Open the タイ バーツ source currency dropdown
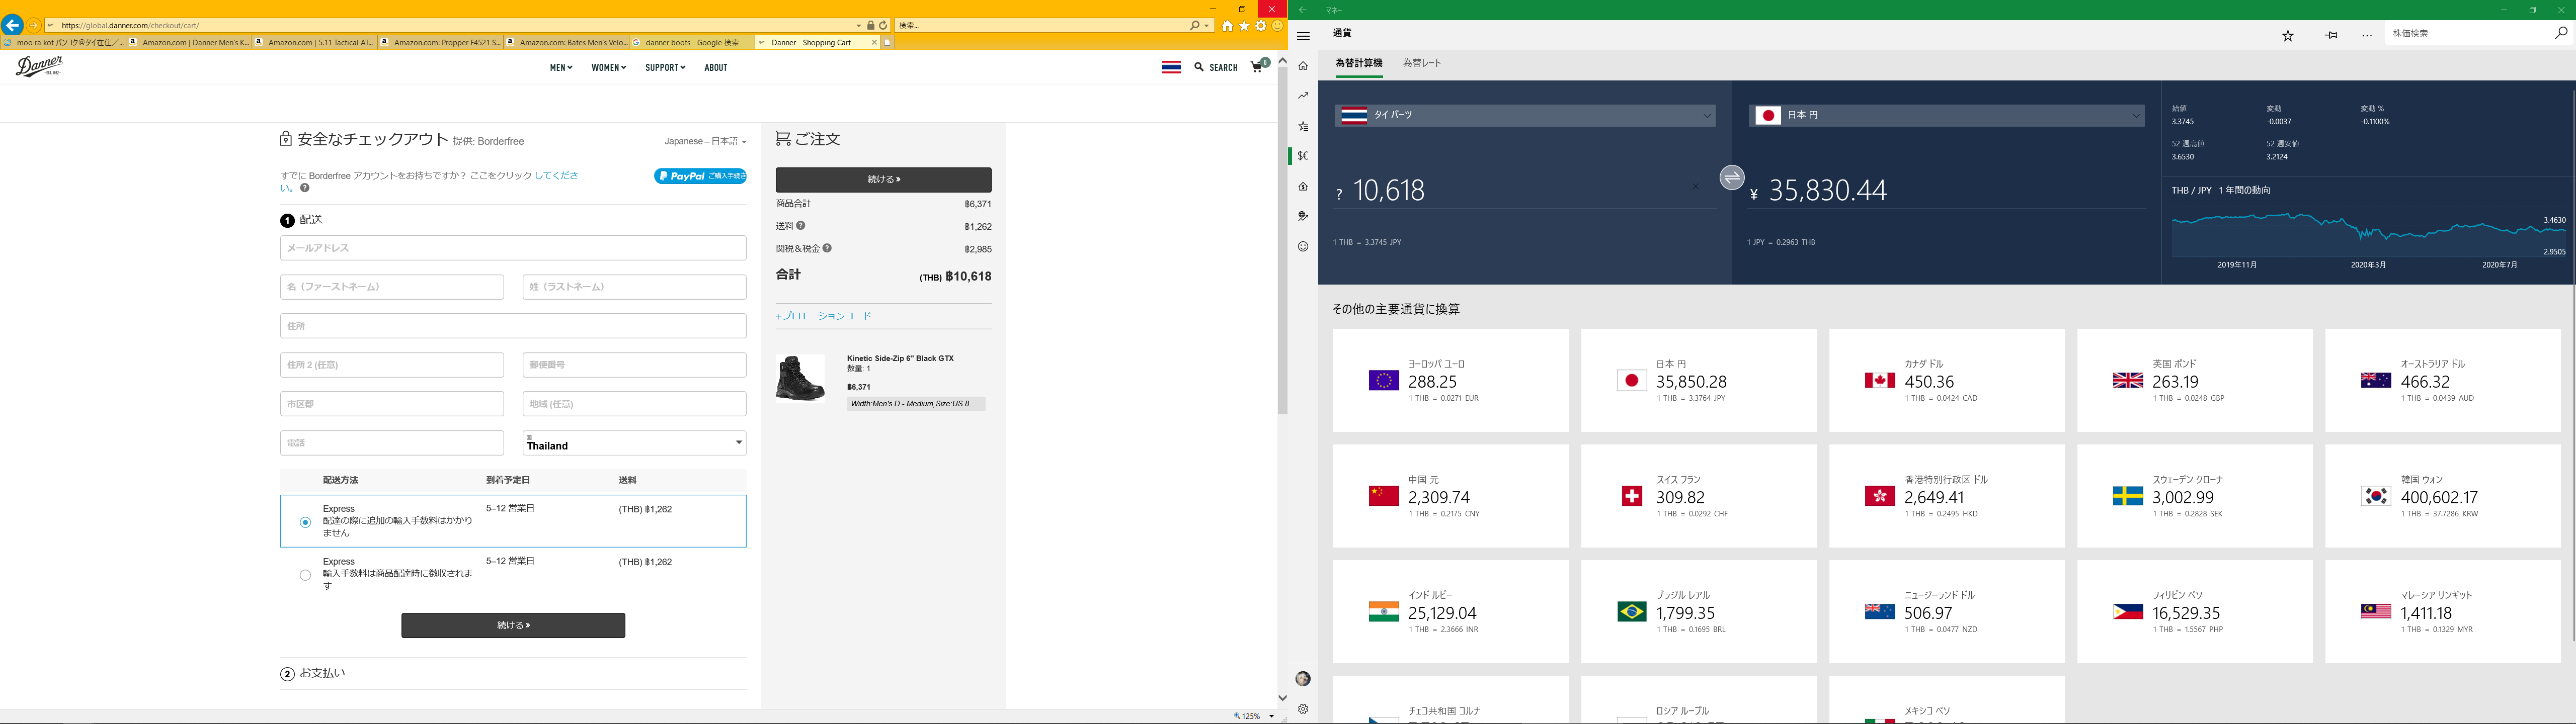2576x724 pixels. [x=1524, y=115]
